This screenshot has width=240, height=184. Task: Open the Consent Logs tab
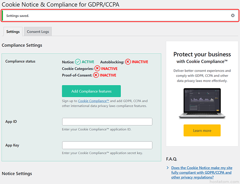38,32
